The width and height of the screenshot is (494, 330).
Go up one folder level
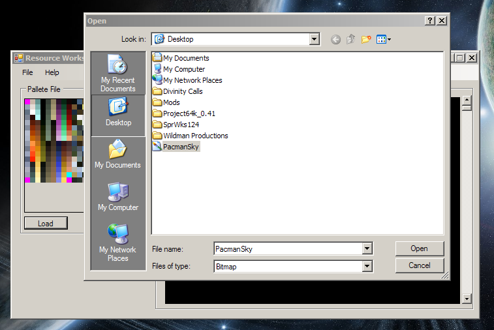[351, 39]
